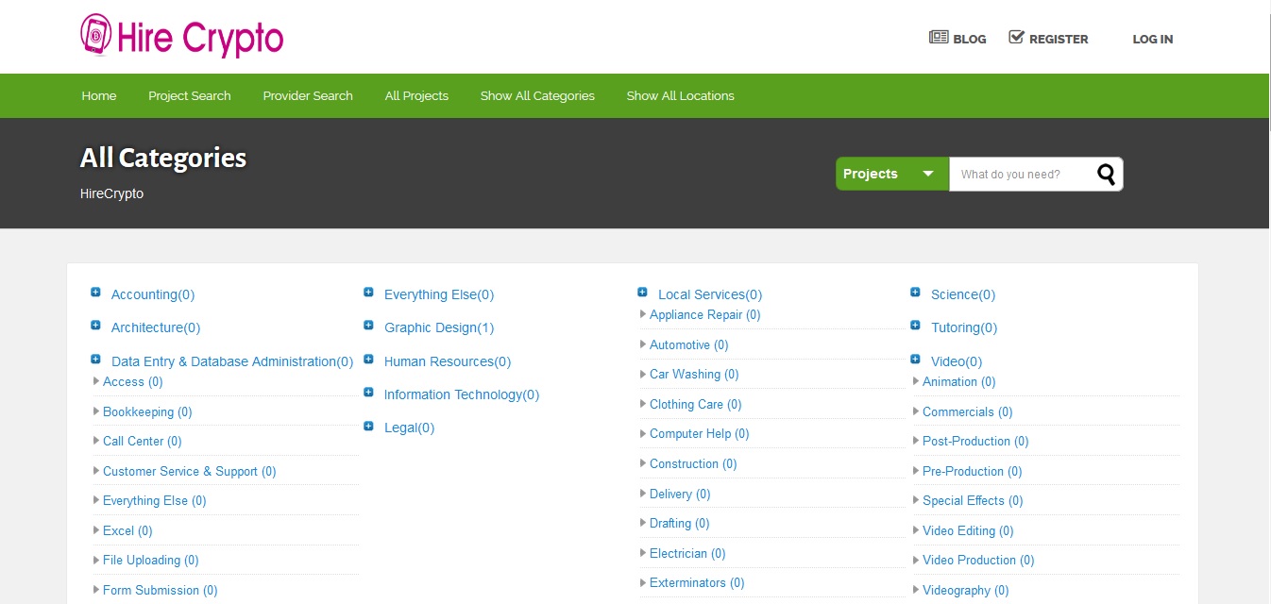
Task: Collapse the Local Services plus icon
Action: click(x=642, y=293)
